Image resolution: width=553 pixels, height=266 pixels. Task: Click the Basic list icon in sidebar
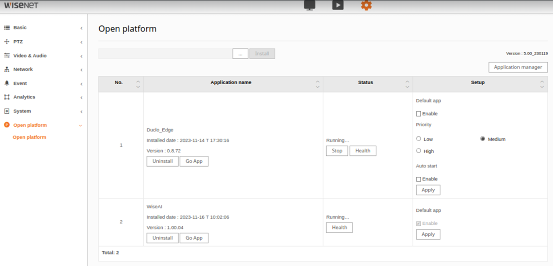pyautogui.click(x=6, y=27)
